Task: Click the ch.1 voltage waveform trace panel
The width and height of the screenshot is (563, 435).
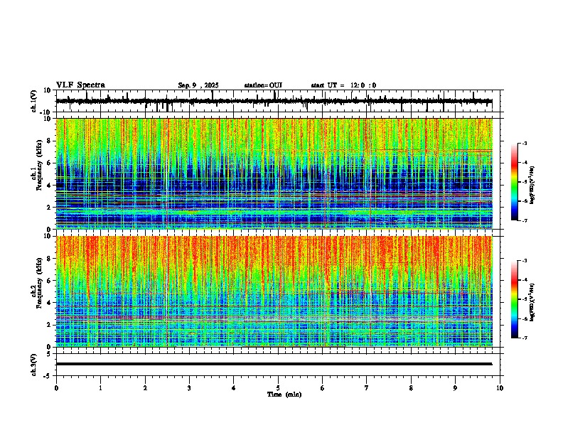Action: (279, 101)
